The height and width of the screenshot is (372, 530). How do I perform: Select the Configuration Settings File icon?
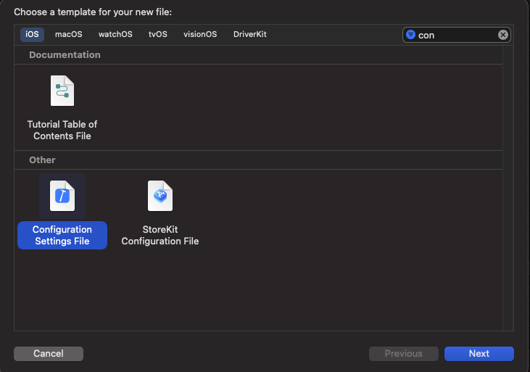(x=62, y=196)
